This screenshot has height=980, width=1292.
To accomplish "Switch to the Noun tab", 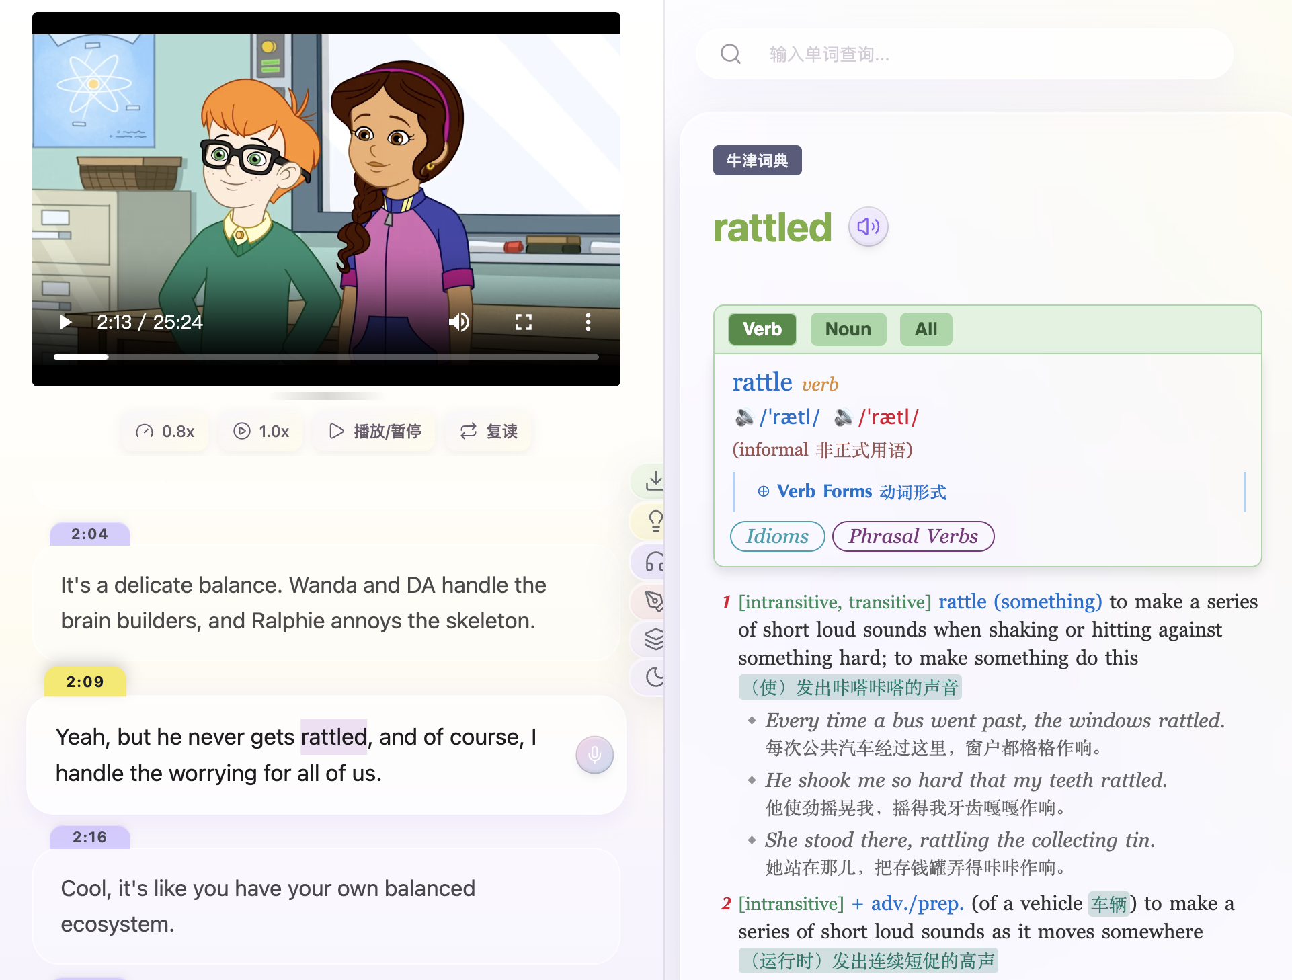I will click(x=848, y=329).
